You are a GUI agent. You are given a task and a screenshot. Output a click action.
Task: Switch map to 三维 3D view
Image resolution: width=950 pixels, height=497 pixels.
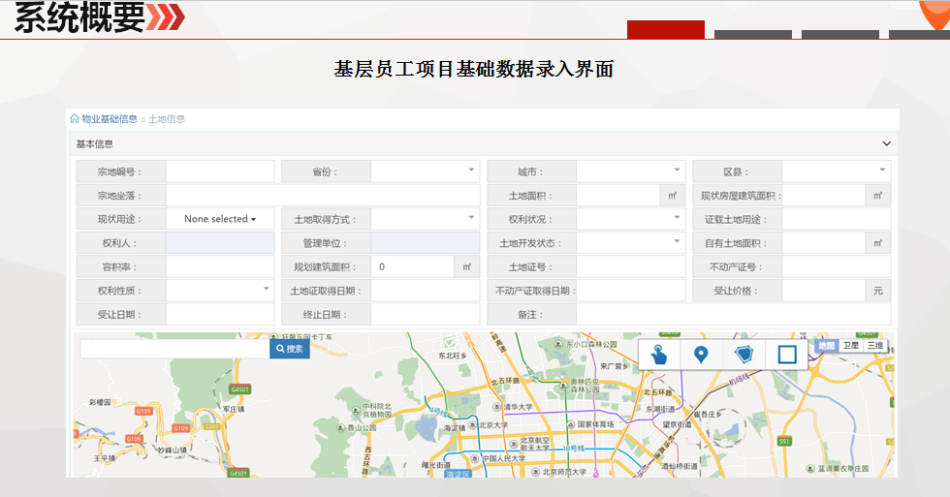[874, 346]
